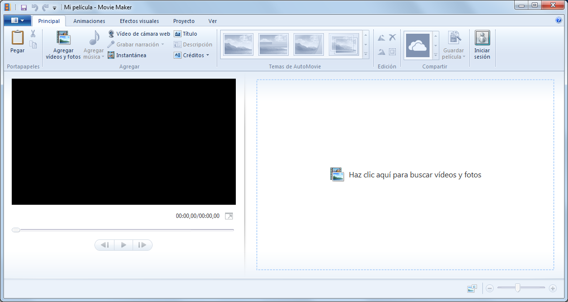This screenshot has height=302, width=568.
Task: Switch to the Animaciones tab
Action: pyautogui.click(x=89, y=21)
